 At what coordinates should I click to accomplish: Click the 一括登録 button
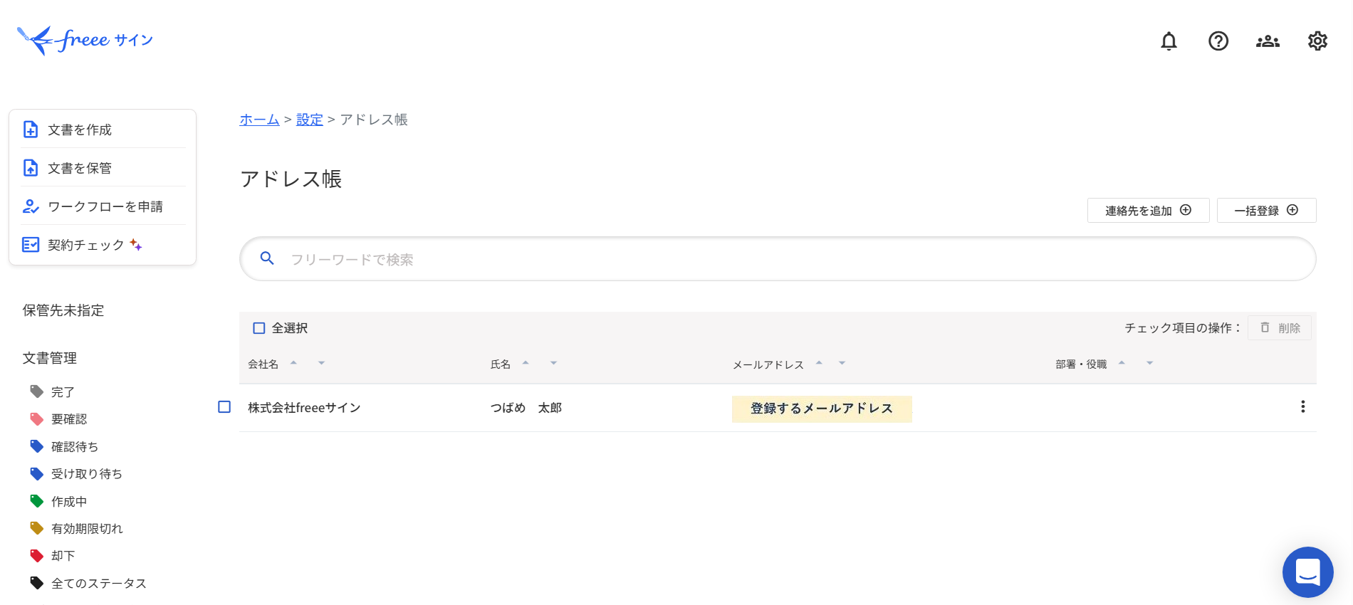click(1266, 211)
